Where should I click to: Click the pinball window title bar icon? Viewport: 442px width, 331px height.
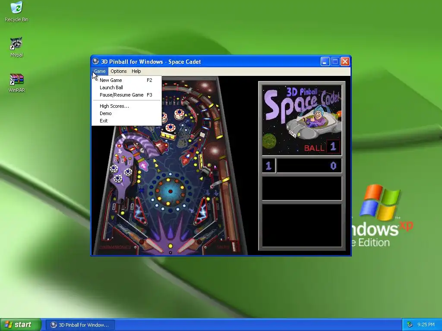(x=96, y=61)
